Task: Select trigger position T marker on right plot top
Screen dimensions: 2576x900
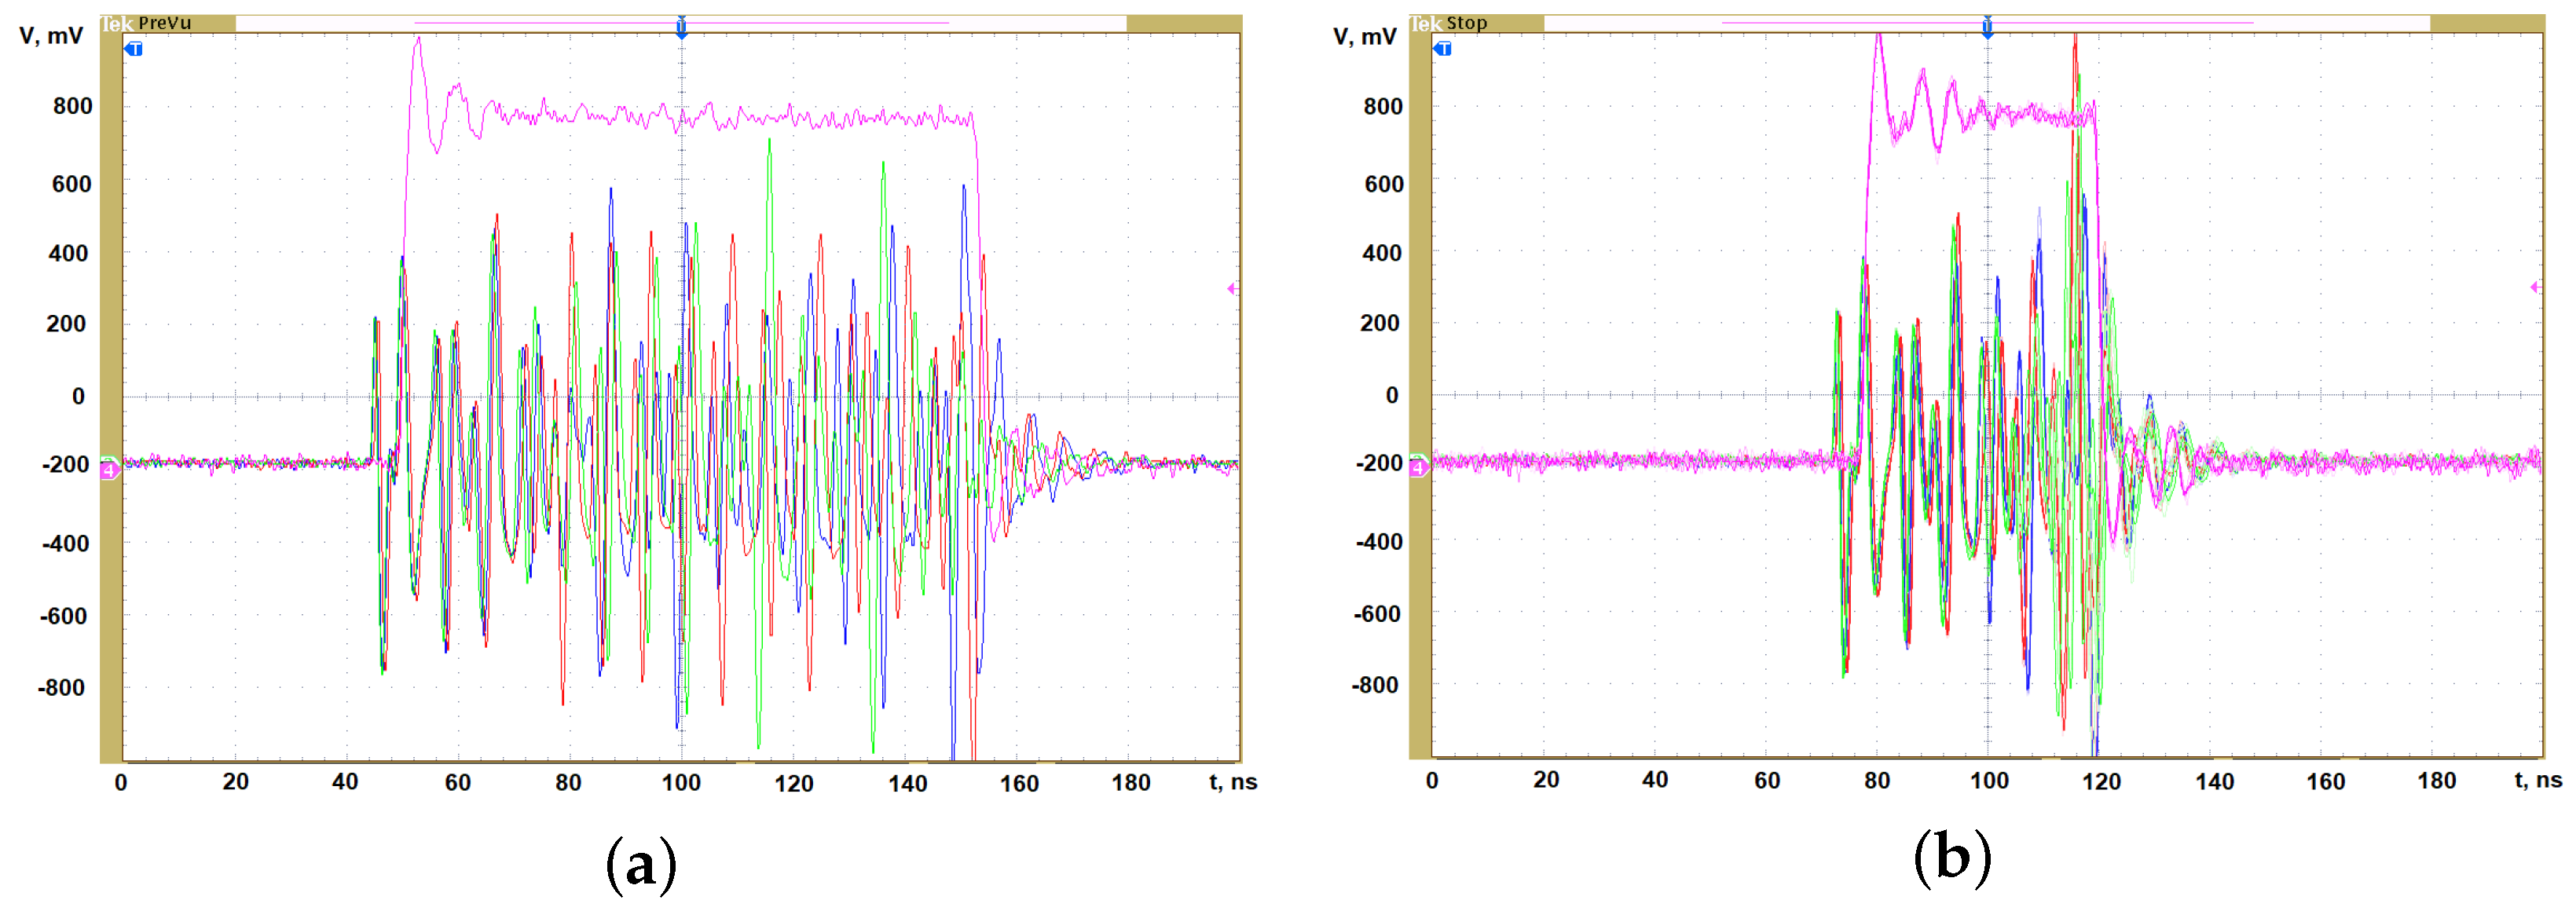Action: tap(1988, 27)
